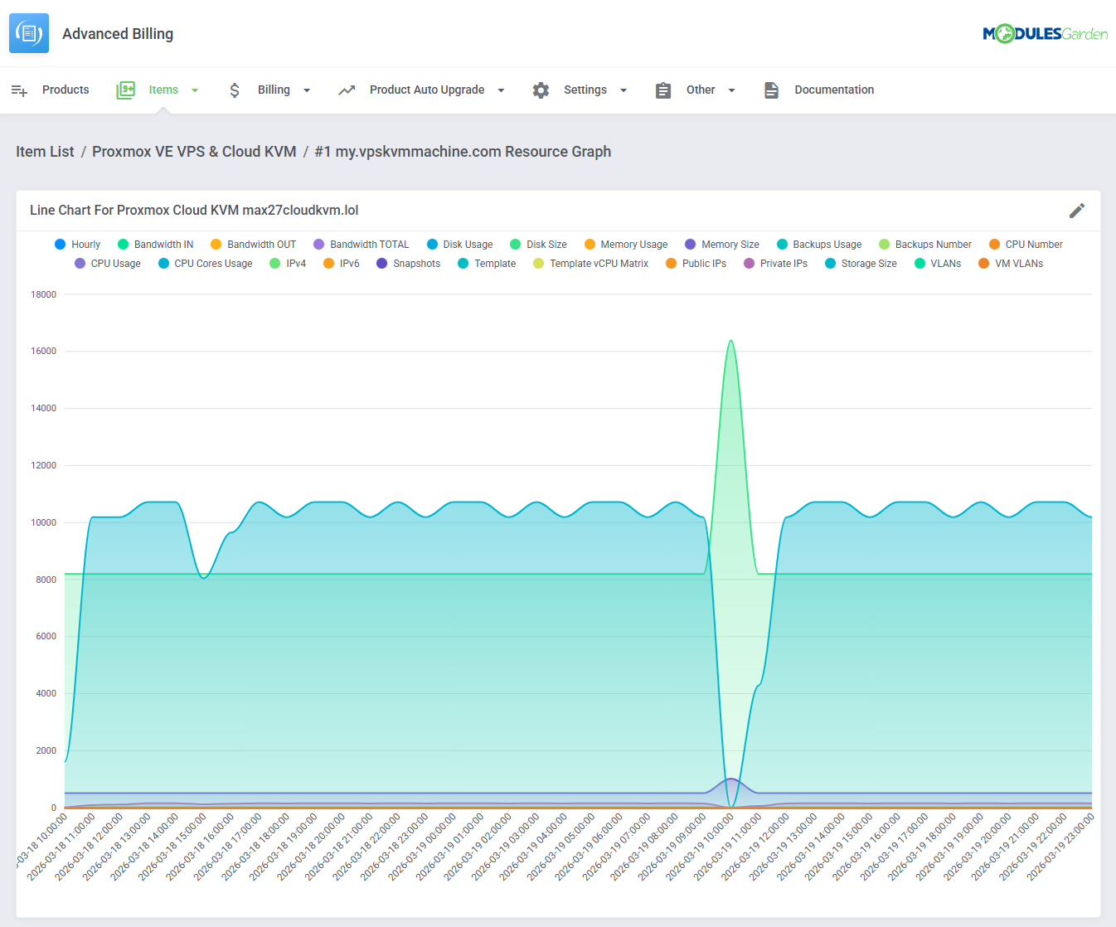1116x927 pixels.
Task: Hide the IPv6 series
Action: [x=342, y=264]
